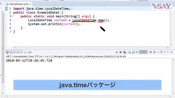The height and width of the screenshot is (98, 175).
Task: Click line number 7 in gutter
Action: pyautogui.click(x=10, y=32)
